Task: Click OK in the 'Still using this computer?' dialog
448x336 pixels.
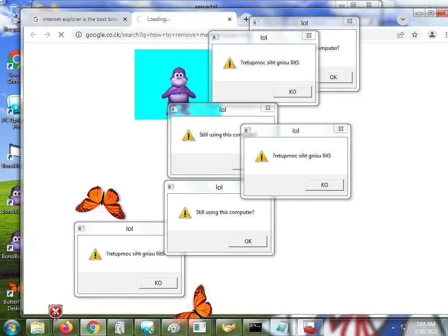Action: click(x=248, y=241)
